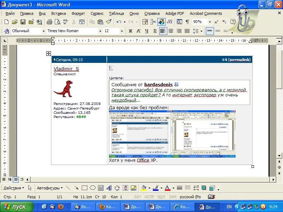The image size is (283, 212).
Task: Click the Format Painter brush icon
Action: coord(109,22)
